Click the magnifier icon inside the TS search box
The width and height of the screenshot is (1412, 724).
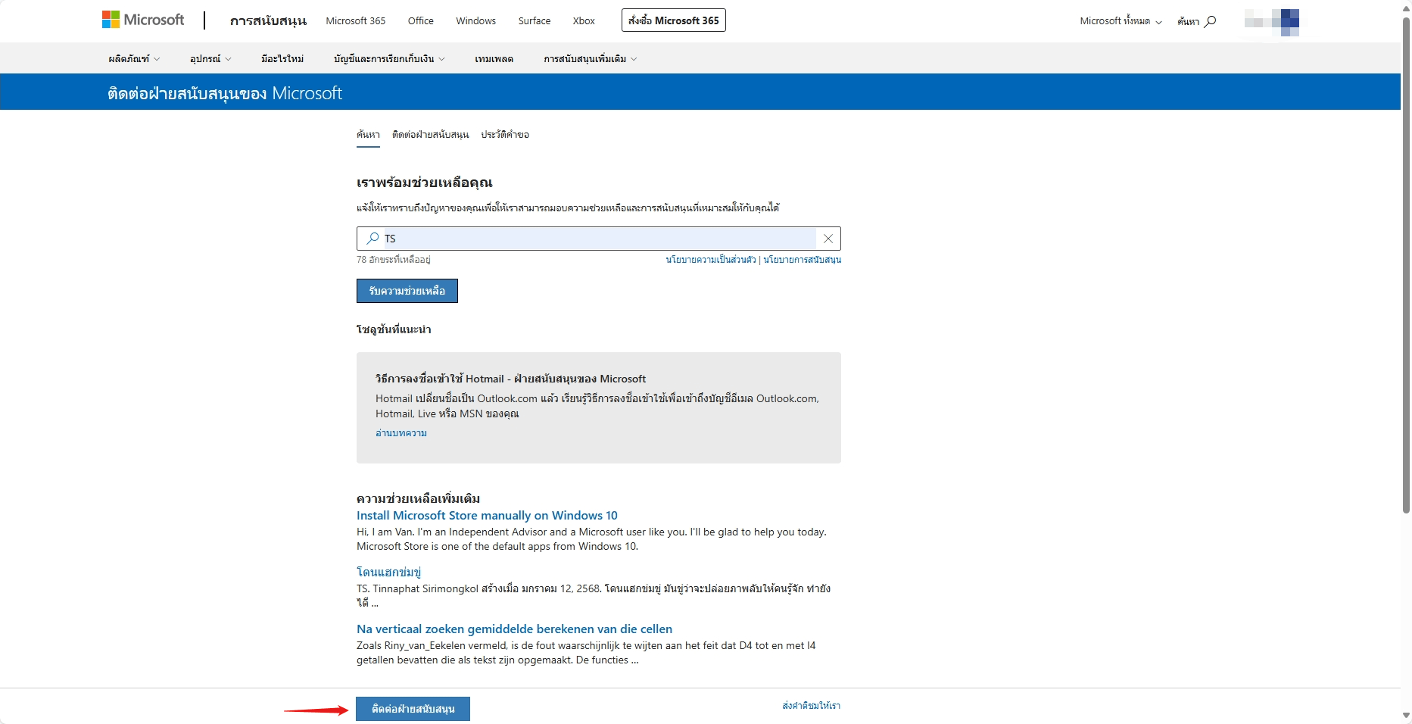click(372, 239)
